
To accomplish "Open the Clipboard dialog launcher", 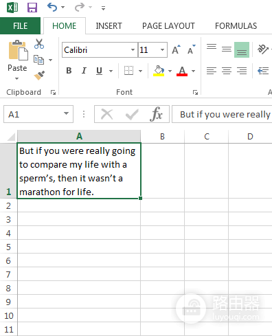I will tap(53, 92).
